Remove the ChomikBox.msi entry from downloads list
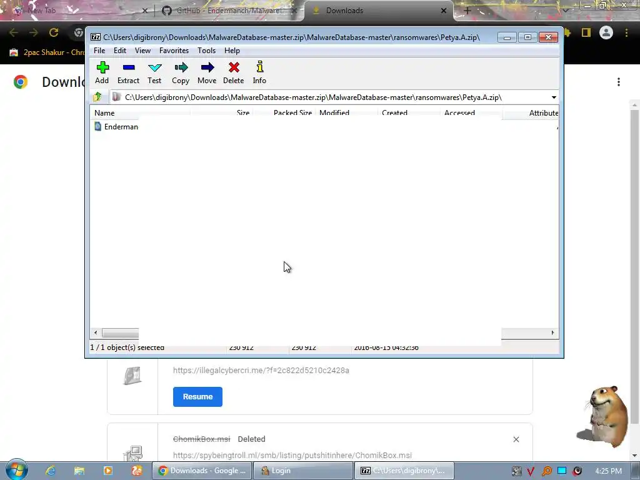 [x=516, y=439]
